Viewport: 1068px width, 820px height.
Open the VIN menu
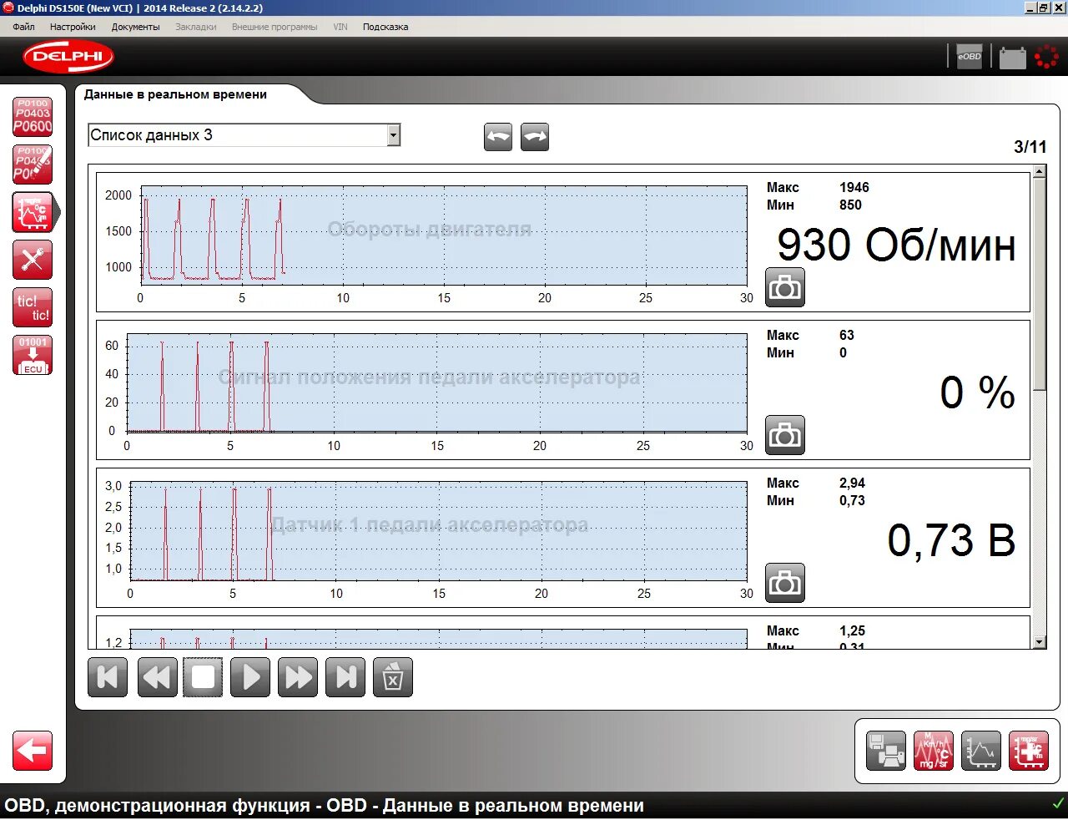(340, 27)
